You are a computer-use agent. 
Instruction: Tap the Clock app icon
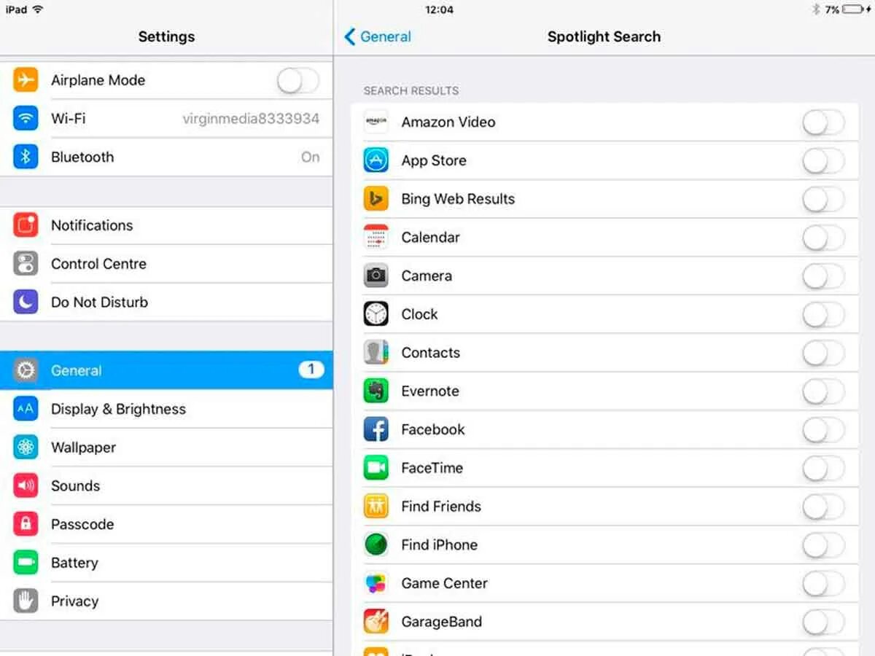[x=376, y=314]
